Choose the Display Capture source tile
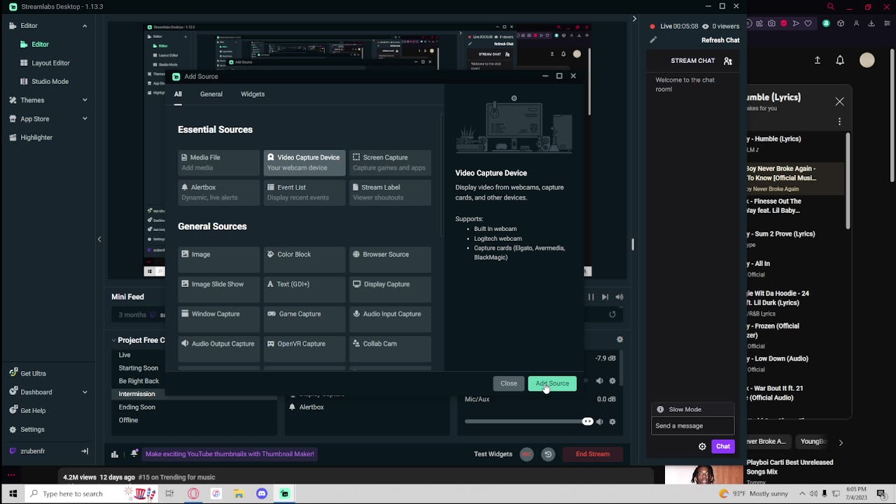Viewport: 896px width, 504px height. click(x=390, y=290)
